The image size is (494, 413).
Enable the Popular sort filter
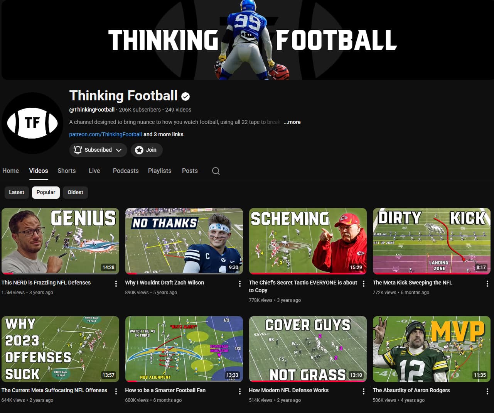point(46,192)
